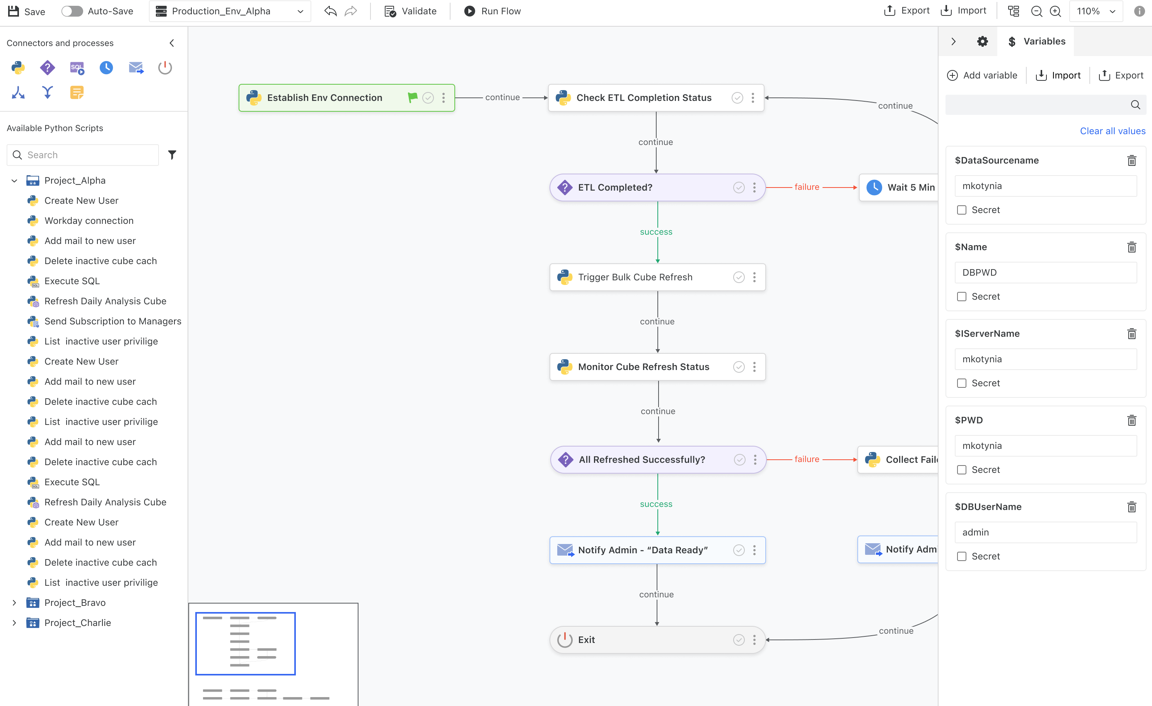Toggle the Auto-Save switch

(x=72, y=11)
